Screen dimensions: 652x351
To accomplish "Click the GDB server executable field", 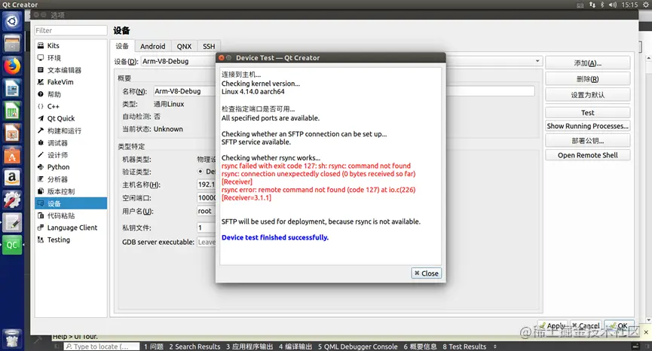I will pos(207,242).
